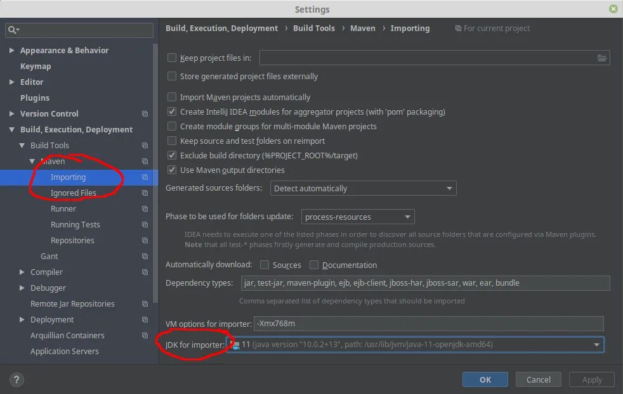
Task: Click project-level icon next to Compiler
Action: [x=145, y=272]
